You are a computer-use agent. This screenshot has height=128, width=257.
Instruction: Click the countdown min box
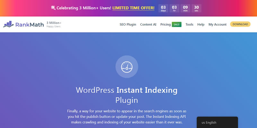(x=185, y=8)
